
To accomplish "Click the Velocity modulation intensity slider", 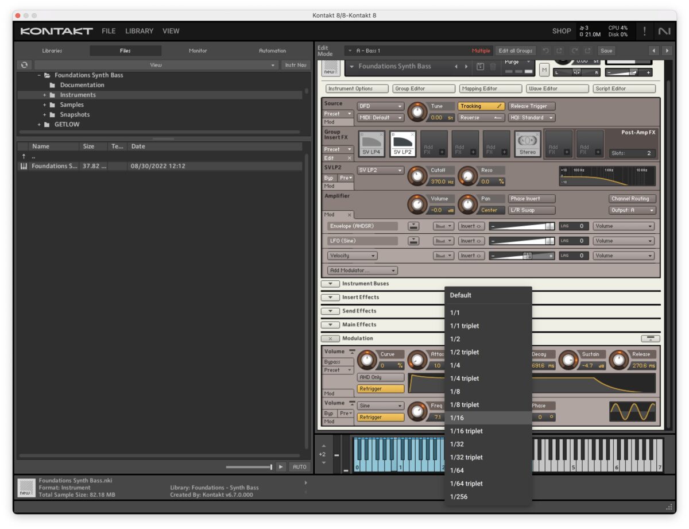I will coord(522,256).
